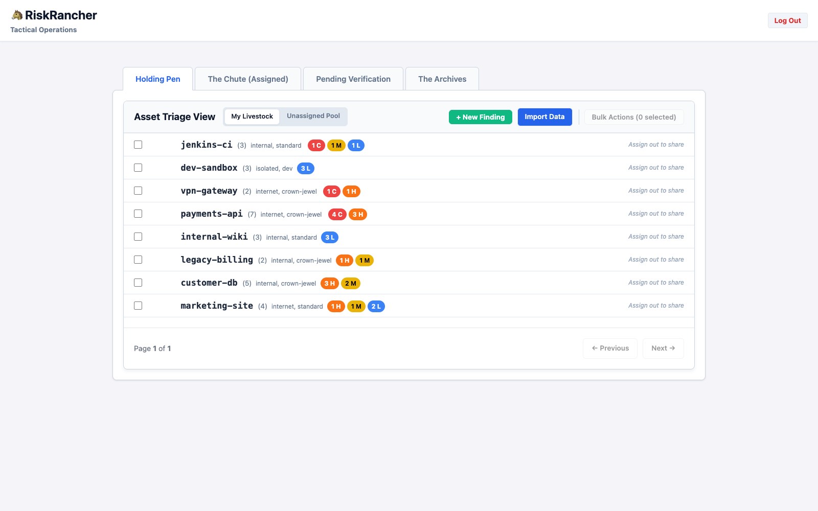
Task: Click the blue 2L badge on marketing-site
Action: tap(376, 307)
